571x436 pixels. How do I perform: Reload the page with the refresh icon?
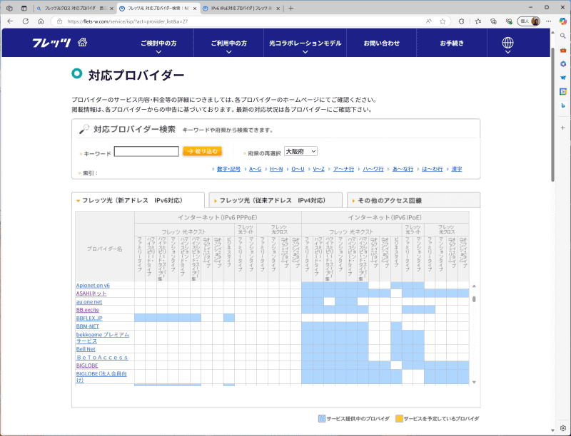coord(26,21)
